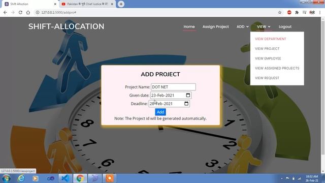Close the YouTube Pakistan Chief Justice tab
Image resolution: width=325 pixels, height=183 pixels.
click(x=112, y=4)
